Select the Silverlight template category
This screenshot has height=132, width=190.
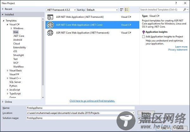pyautogui.click(x=19, y=55)
